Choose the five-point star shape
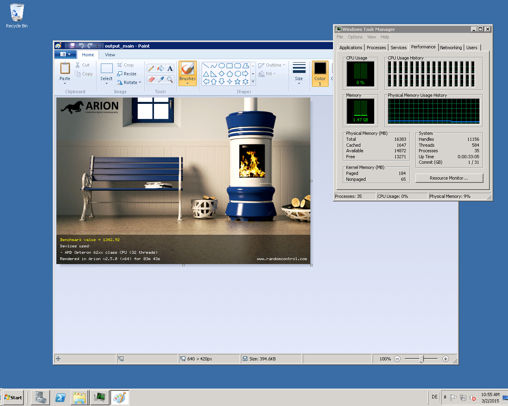The image size is (508, 406). point(237,82)
